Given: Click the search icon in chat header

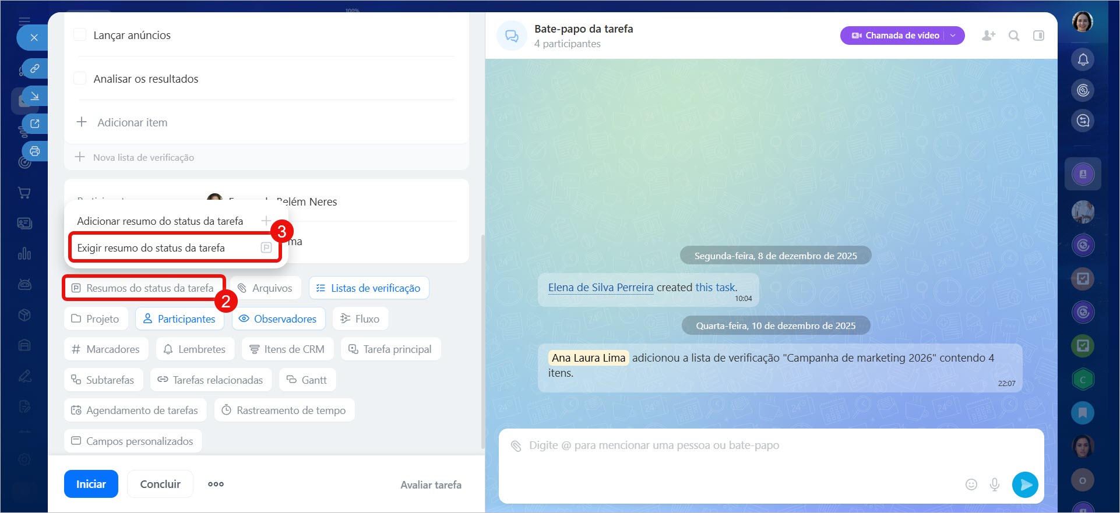Looking at the screenshot, I should click(1014, 36).
